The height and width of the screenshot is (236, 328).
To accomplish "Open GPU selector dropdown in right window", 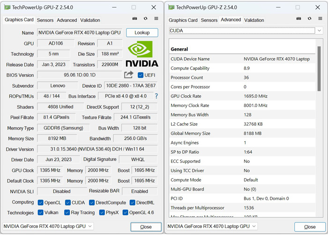I will point(212,226).
